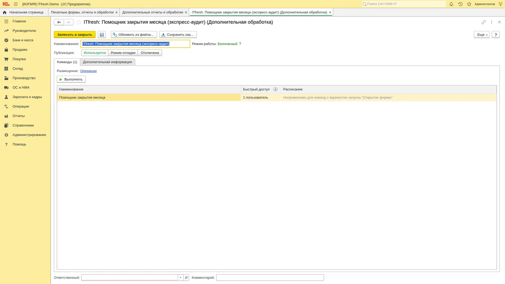The width and height of the screenshot is (505, 284).
Task: Open the help question mark button
Action: pyautogui.click(x=496, y=35)
